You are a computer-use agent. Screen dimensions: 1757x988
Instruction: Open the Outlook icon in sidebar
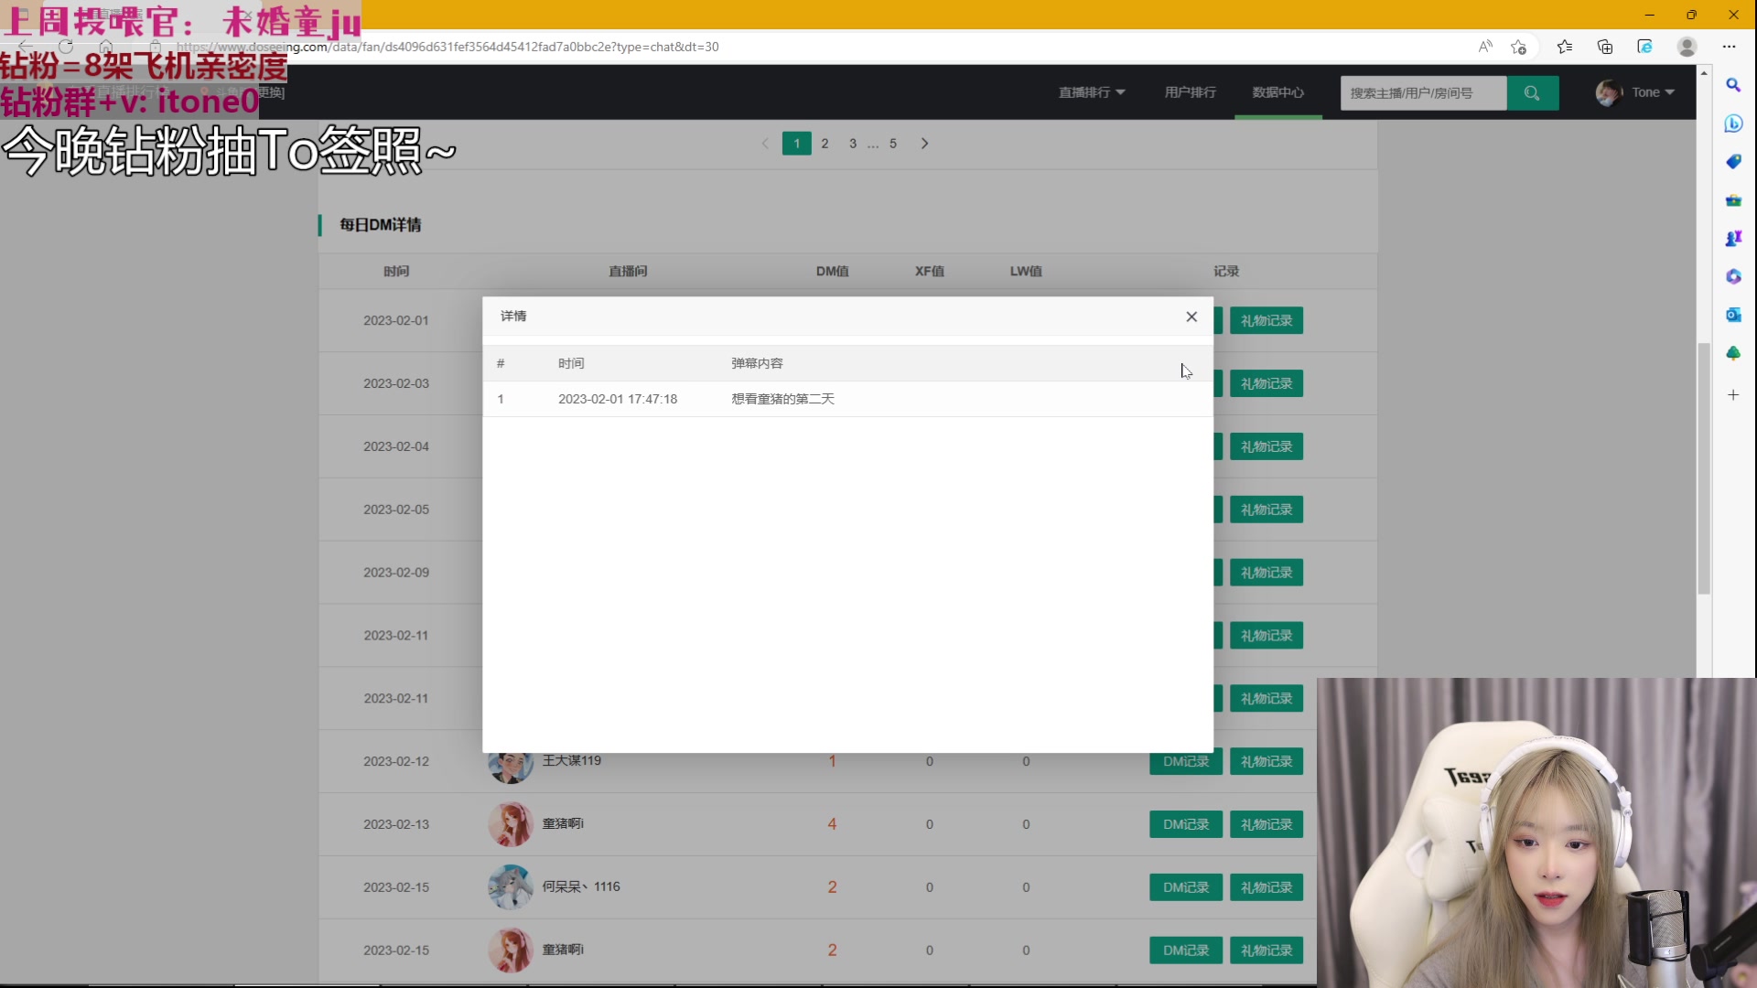[x=1733, y=315]
